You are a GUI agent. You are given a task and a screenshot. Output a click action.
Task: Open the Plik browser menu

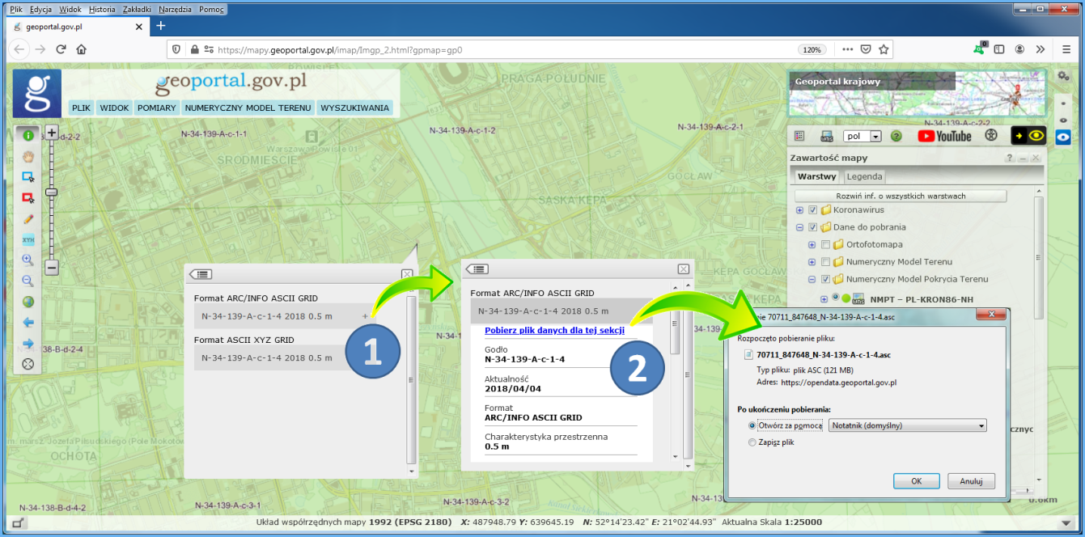[x=15, y=10]
